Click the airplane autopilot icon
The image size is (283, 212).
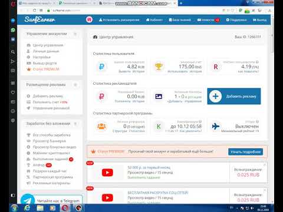[216, 126]
